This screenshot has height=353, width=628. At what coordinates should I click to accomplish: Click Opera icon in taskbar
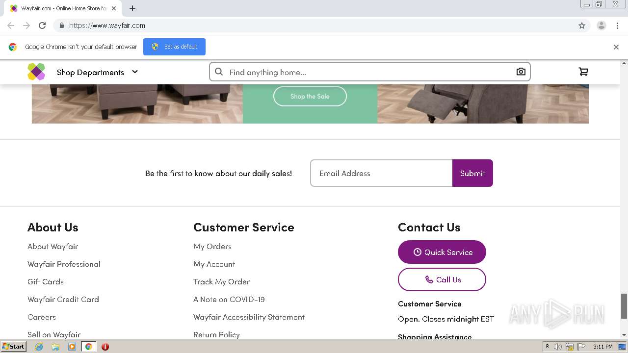[105, 347]
